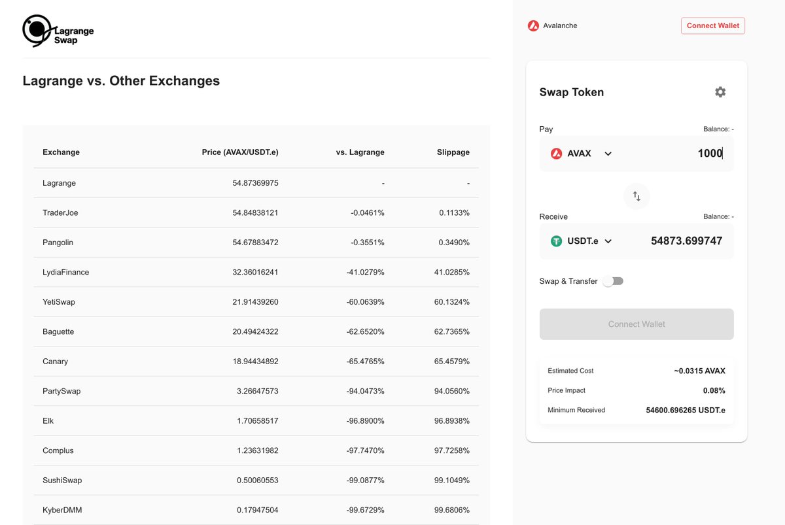This screenshot has width=785, height=525.
Task: Toggle the Swap & Transfer switch
Action: point(613,281)
